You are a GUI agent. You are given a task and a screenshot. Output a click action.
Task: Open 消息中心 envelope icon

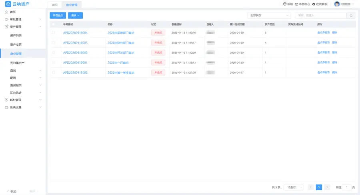pyautogui.click(x=296, y=4)
